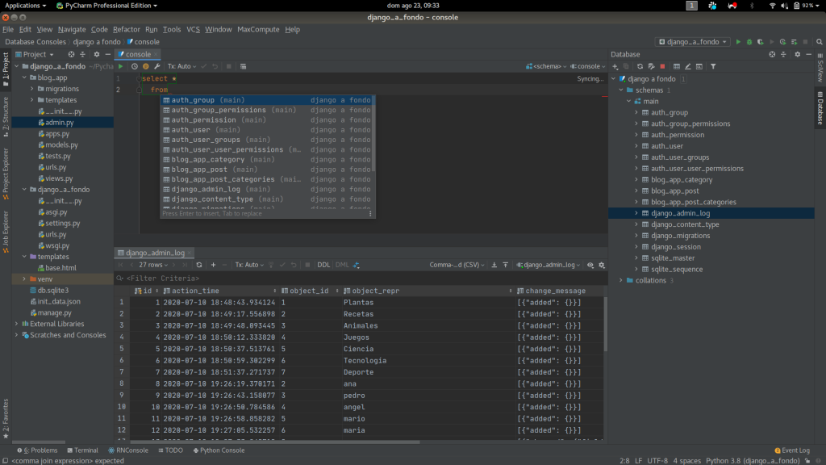This screenshot has width=826, height=465.
Task: Click the results grid vertical scrollbar
Action: coord(605,325)
